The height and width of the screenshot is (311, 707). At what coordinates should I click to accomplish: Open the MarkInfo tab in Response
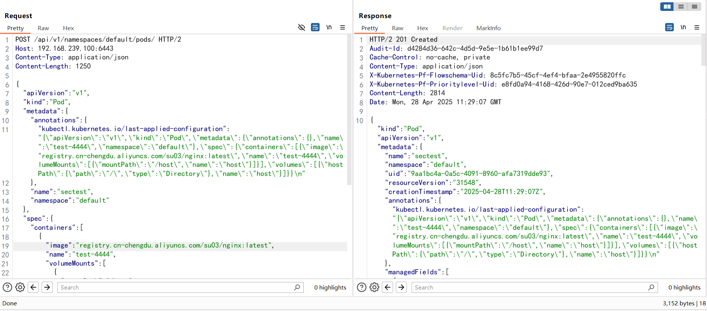tap(488, 28)
